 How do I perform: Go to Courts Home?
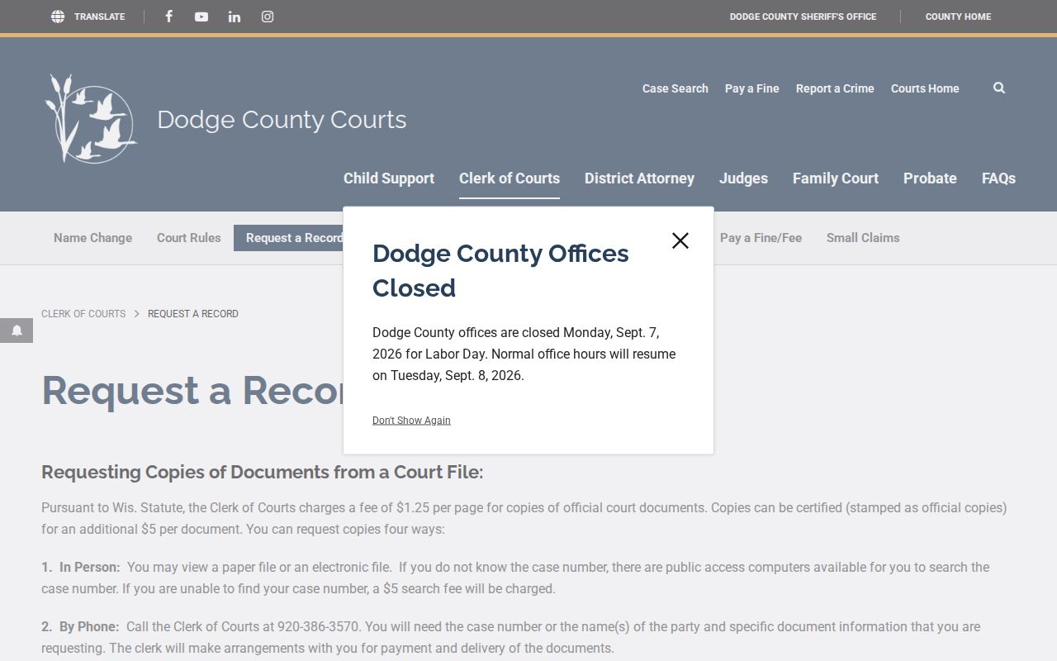pos(925,88)
